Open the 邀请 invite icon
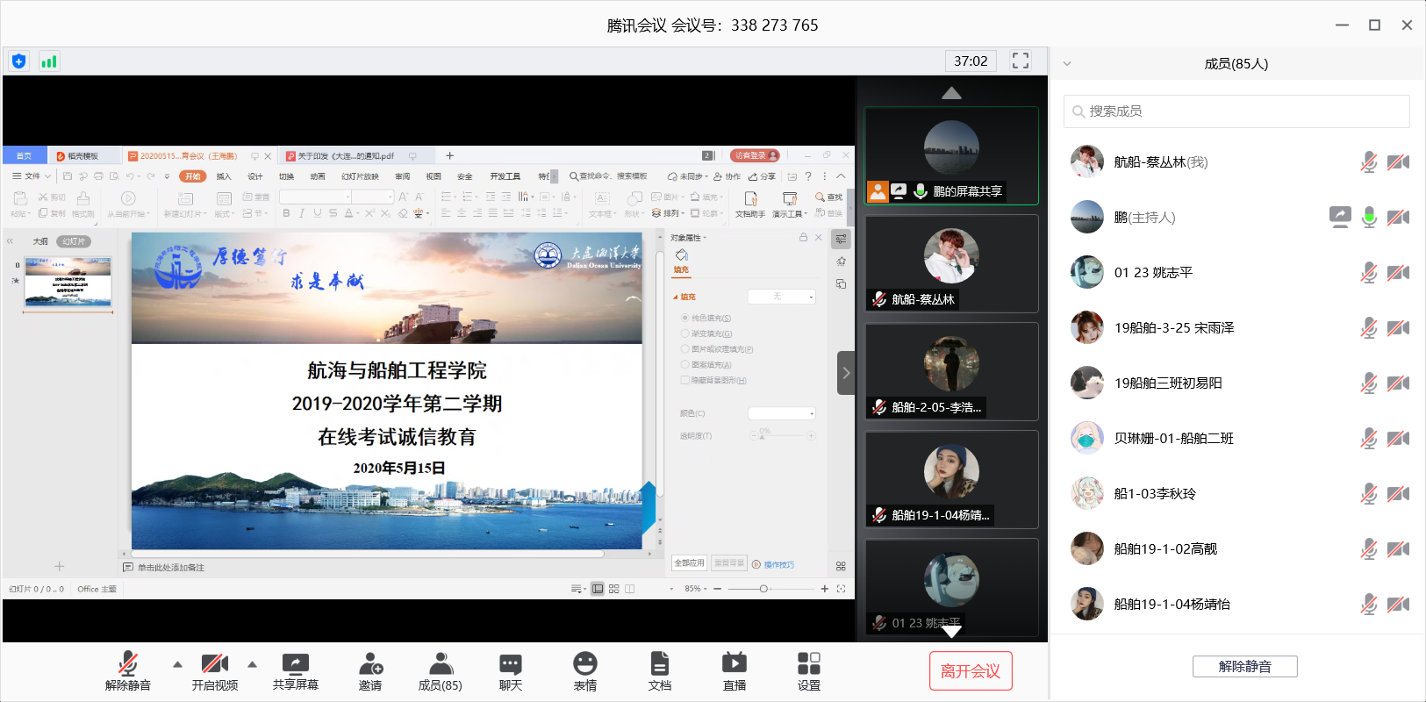Viewport: 1426px width, 702px height. pyautogui.click(x=370, y=663)
